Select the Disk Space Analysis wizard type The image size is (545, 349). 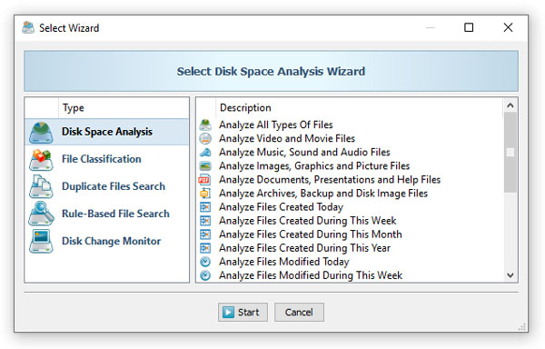point(107,132)
